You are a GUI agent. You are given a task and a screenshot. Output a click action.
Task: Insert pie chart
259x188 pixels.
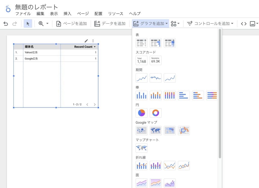[142, 113]
